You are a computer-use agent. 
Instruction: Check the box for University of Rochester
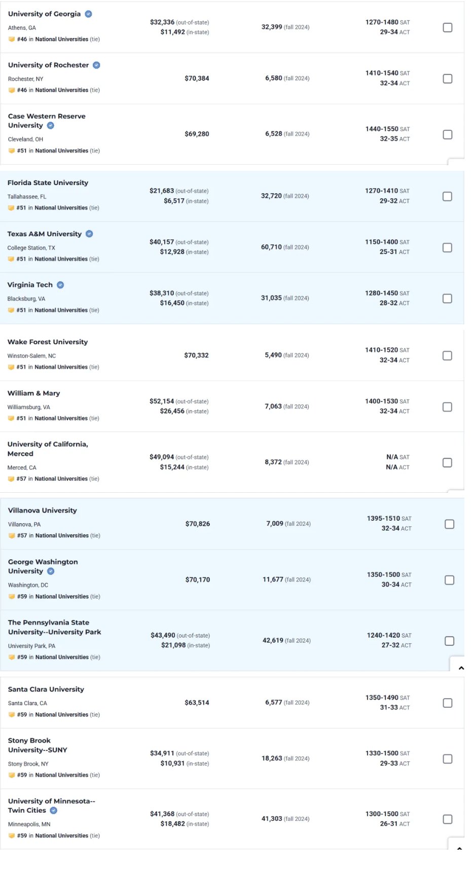[x=448, y=79]
